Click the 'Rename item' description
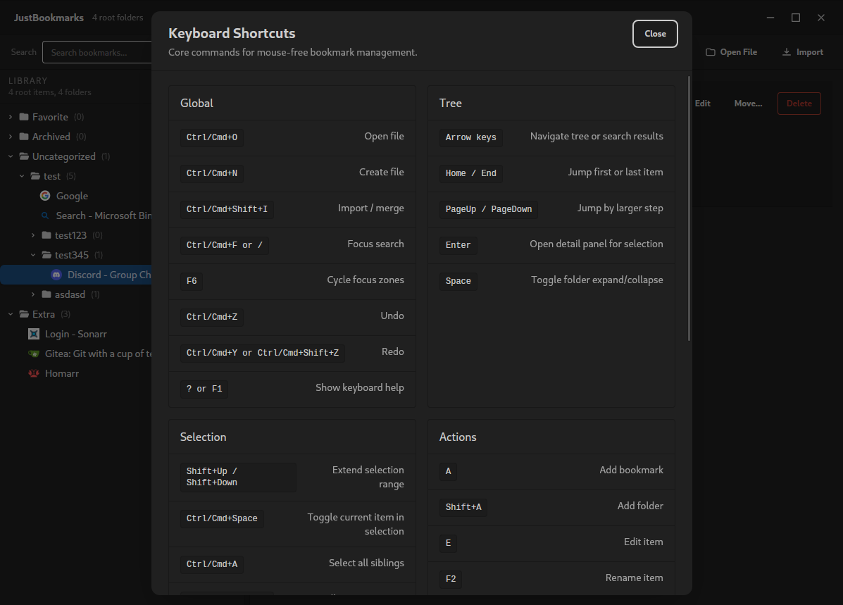This screenshot has height=605, width=843. (634, 578)
